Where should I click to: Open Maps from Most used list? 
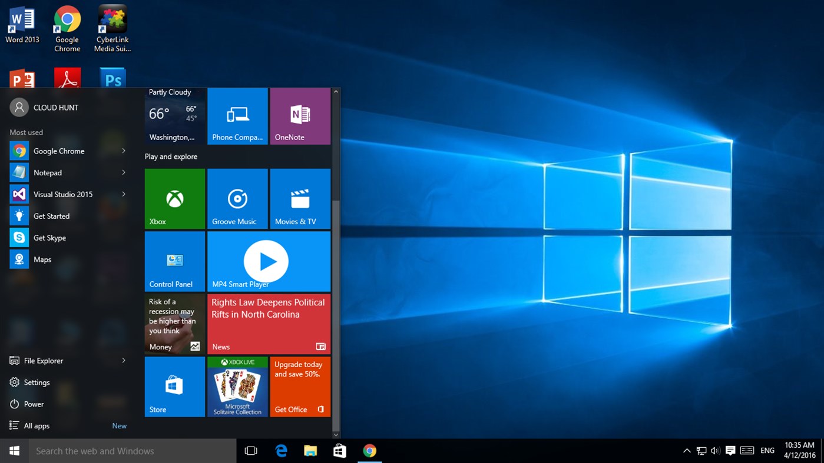(69, 259)
